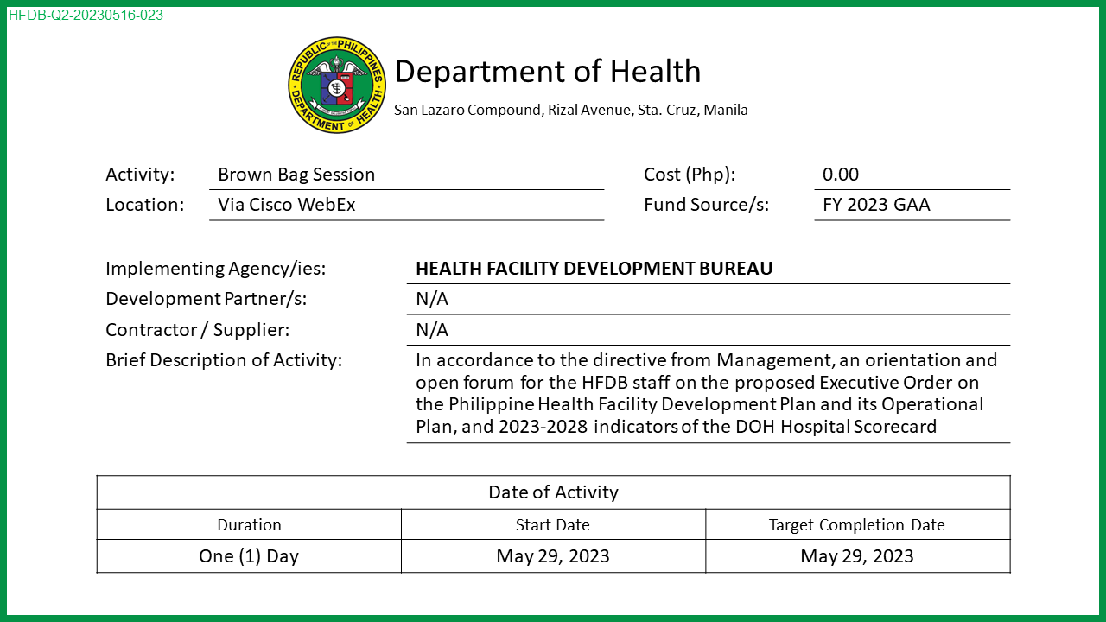Click the 'Duration' column header

[249, 524]
